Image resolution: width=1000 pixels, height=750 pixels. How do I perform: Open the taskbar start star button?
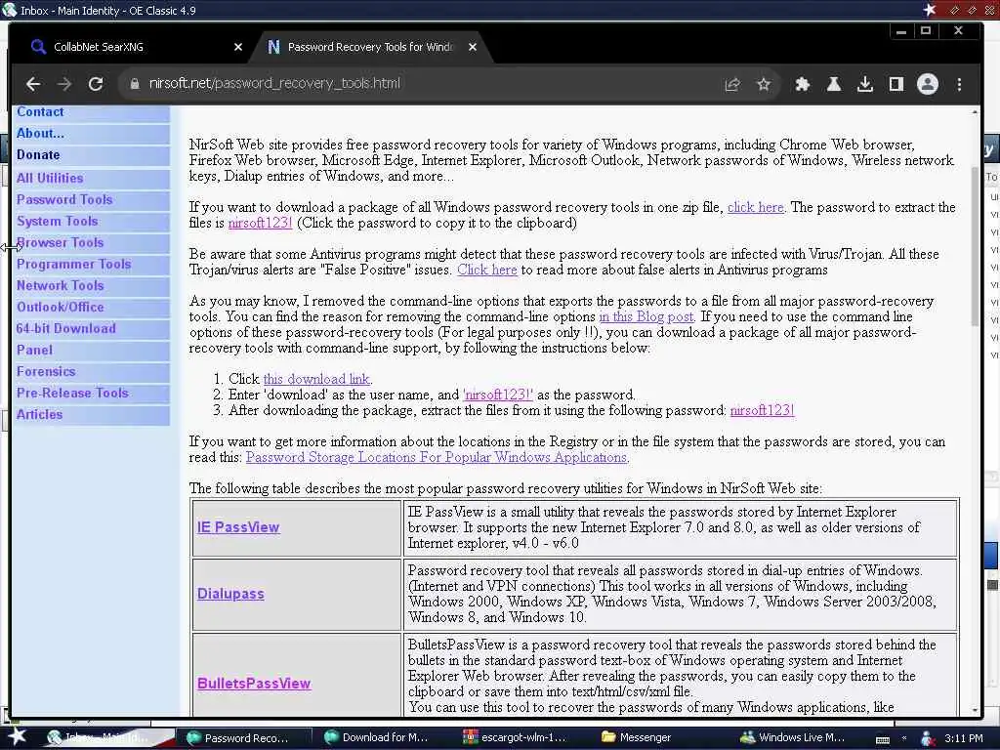pos(16,736)
